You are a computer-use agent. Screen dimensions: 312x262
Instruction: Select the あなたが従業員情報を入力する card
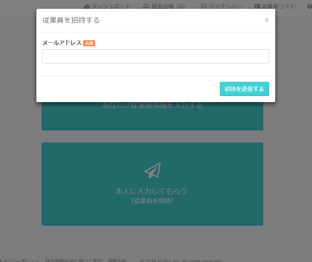pyautogui.click(x=153, y=116)
